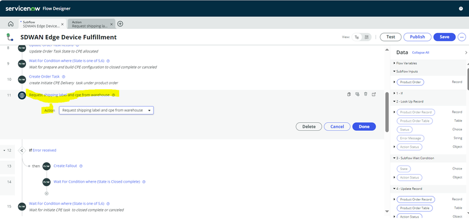The height and width of the screenshot is (223, 469).
Task: Open step 11 action in a new tab
Action: point(374,94)
